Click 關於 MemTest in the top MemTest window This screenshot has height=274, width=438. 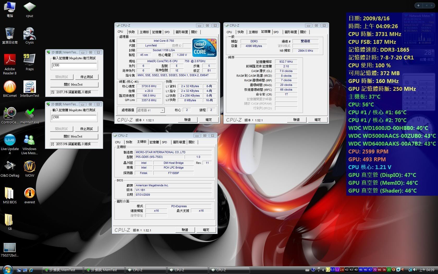pos(74,85)
